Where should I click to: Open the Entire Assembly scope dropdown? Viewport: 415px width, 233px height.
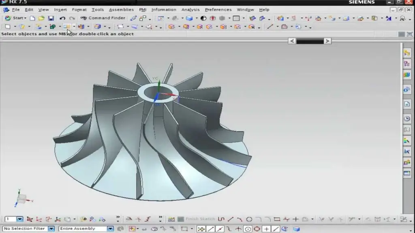tap(111, 228)
